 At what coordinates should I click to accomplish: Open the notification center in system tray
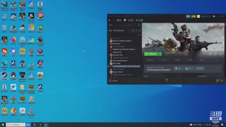(222, 125)
